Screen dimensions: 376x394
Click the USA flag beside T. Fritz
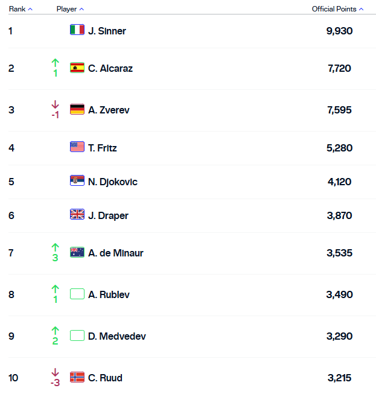[x=77, y=147]
